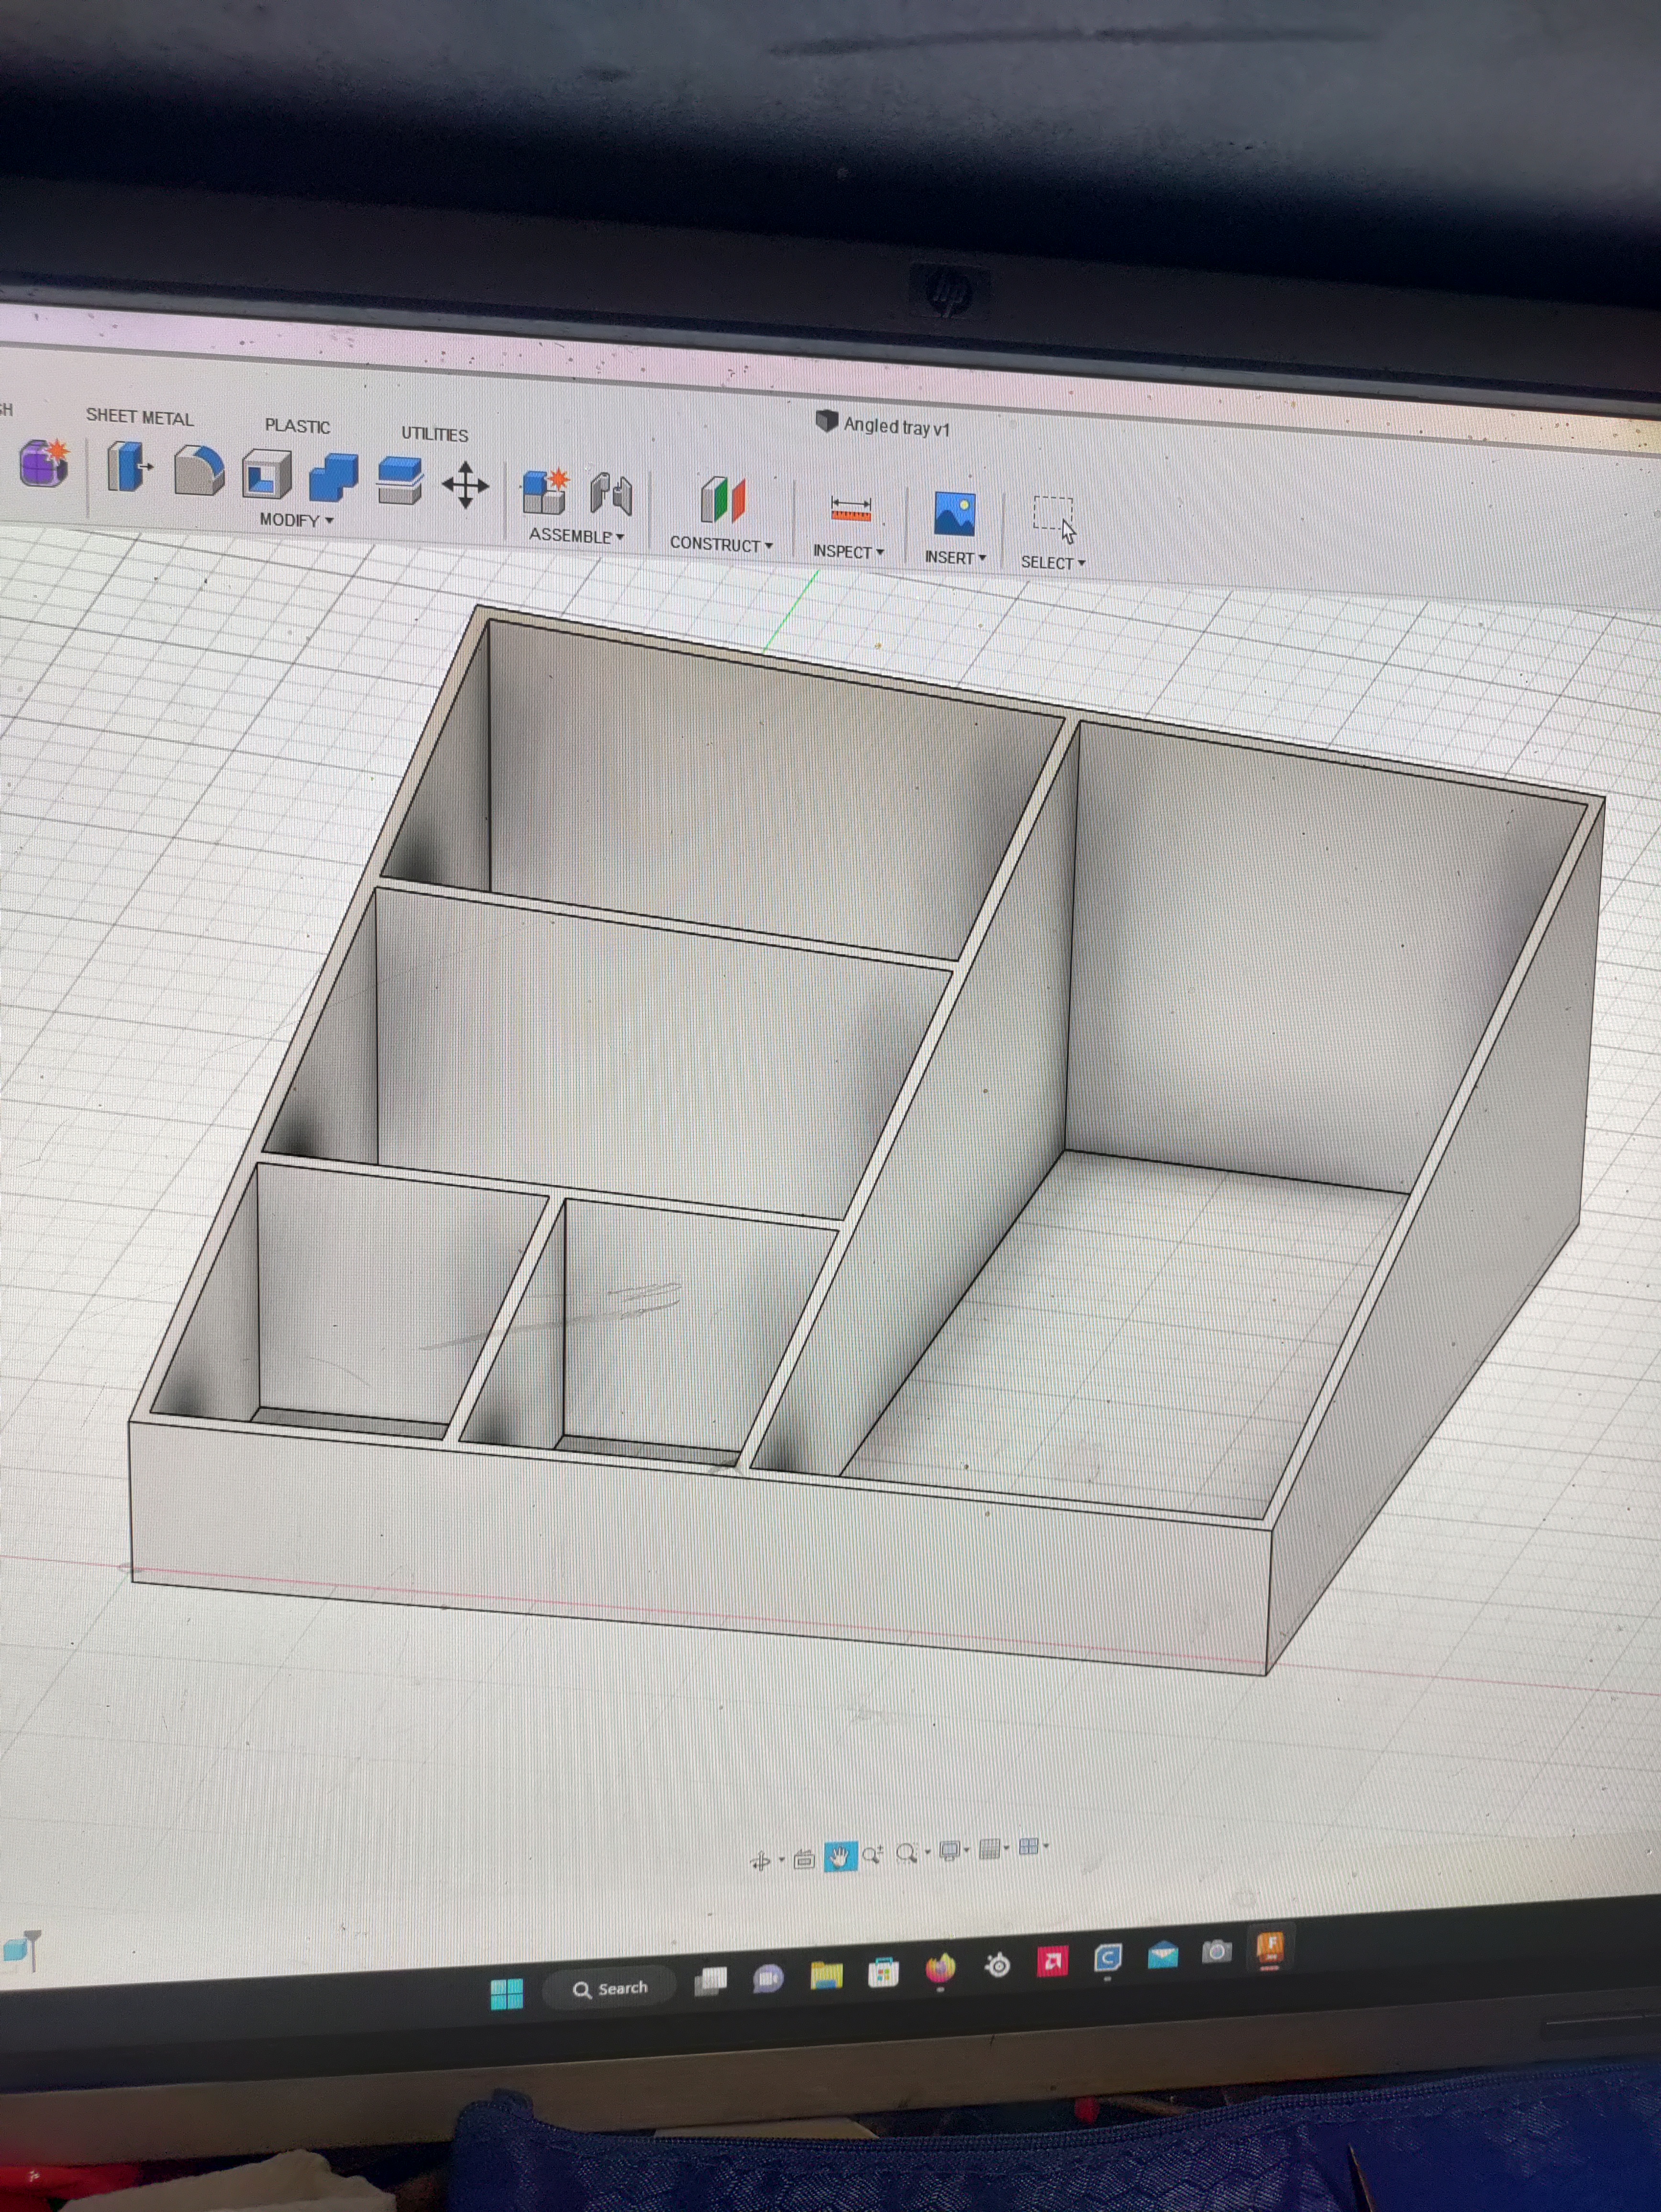The image size is (1661, 2212).
Task: Expand the INSERT dropdown
Action: [x=955, y=557]
